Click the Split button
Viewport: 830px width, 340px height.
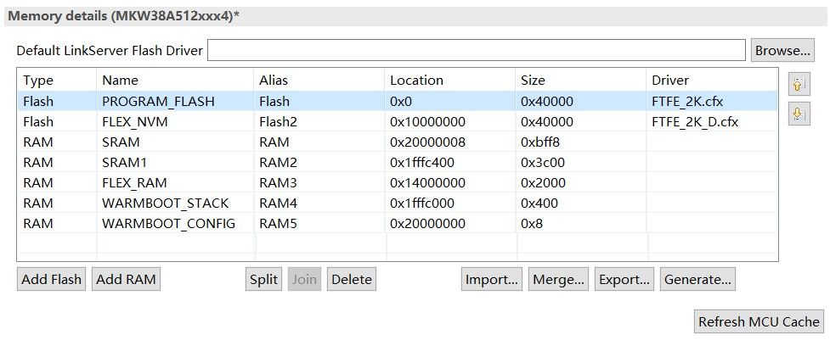(x=263, y=279)
